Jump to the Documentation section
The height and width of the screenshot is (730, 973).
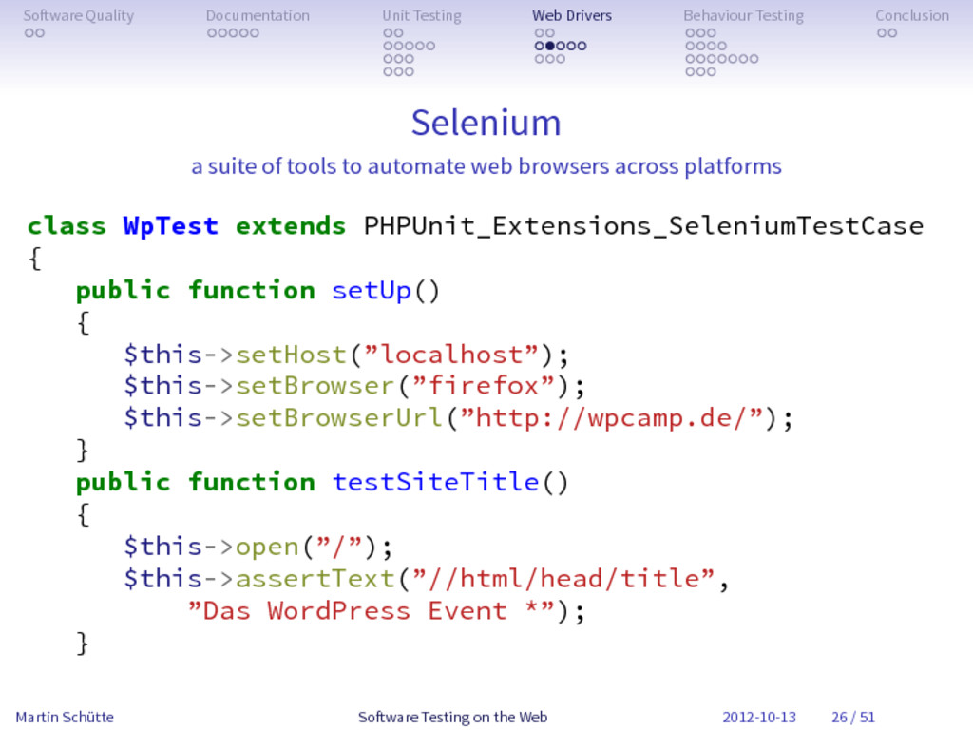(x=258, y=15)
